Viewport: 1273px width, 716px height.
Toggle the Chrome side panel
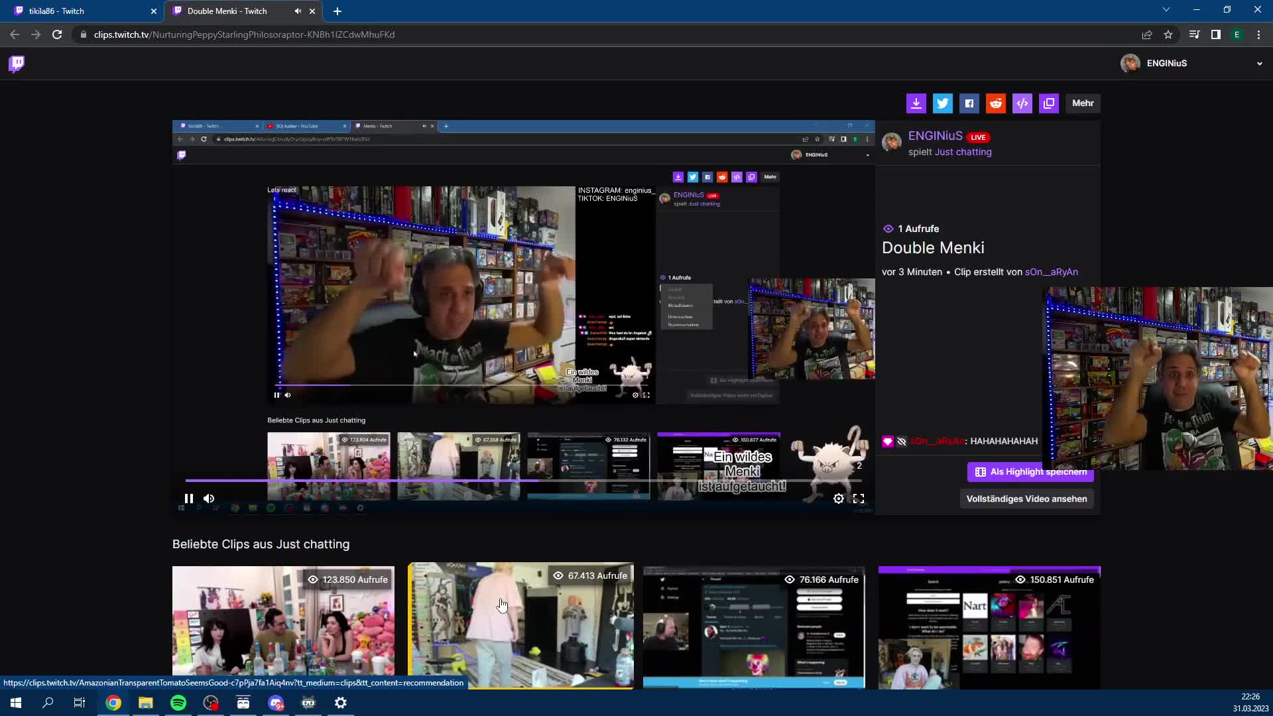[x=1216, y=34]
